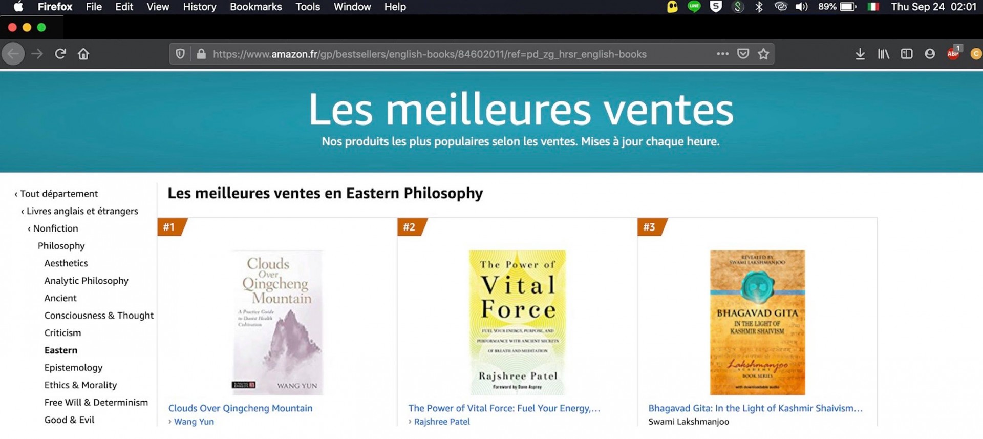Image resolution: width=983 pixels, height=439 pixels.
Task: Open Rajshree Patel author link
Action: click(x=442, y=422)
